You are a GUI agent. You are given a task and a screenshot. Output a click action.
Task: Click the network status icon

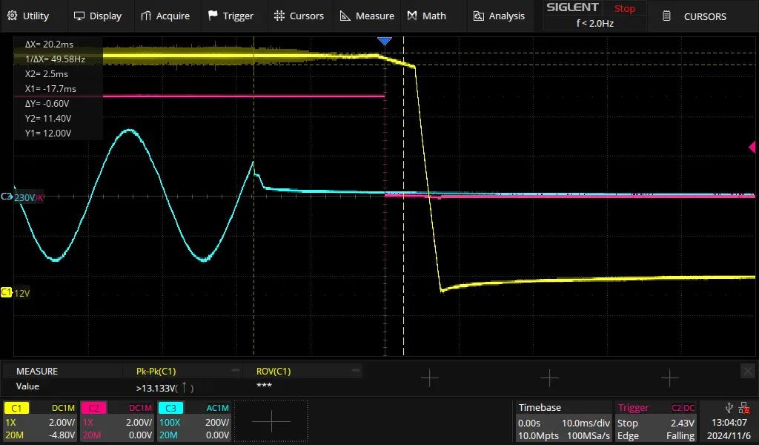[x=744, y=407]
